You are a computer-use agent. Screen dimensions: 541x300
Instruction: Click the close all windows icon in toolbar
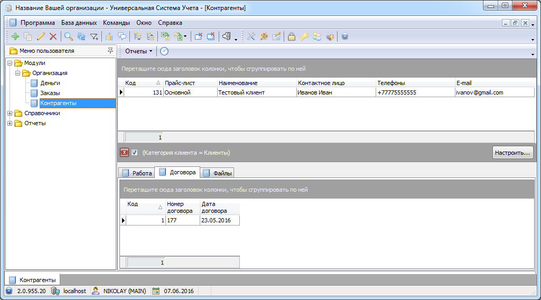(x=211, y=36)
